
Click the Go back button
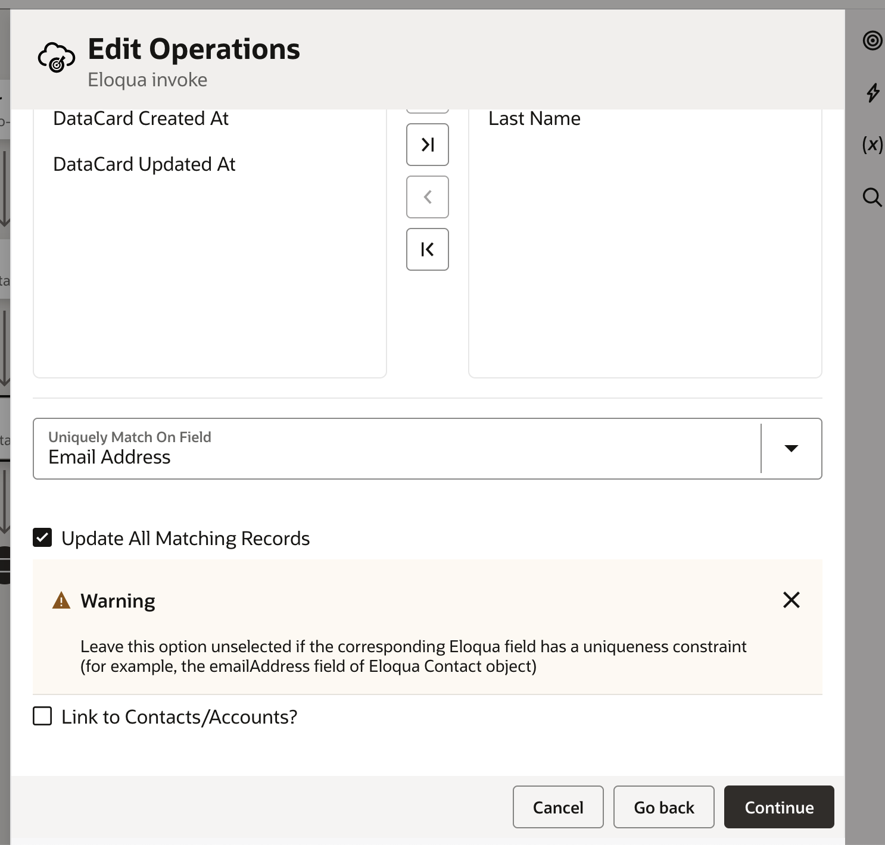pos(663,807)
